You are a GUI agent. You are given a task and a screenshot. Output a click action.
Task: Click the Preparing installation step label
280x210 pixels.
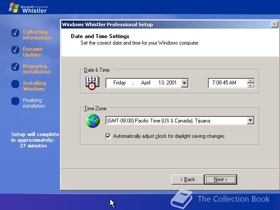pos(37,69)
